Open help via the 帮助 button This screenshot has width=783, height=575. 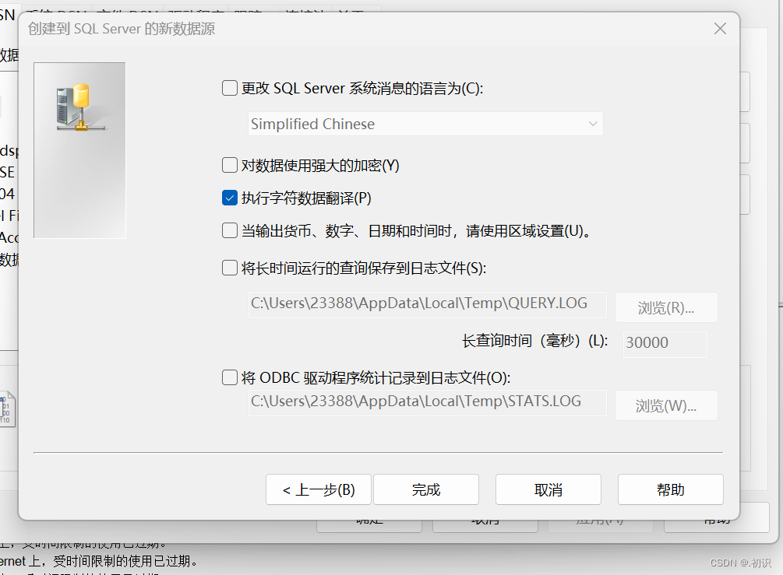[x=670, y=489]
